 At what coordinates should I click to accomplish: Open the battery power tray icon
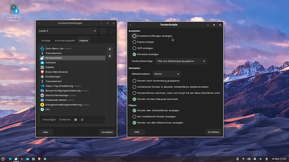click(266, 159)
